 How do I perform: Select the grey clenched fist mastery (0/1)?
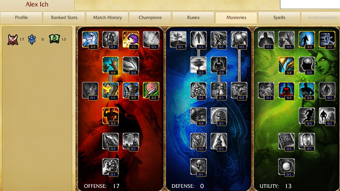[111, 167]
